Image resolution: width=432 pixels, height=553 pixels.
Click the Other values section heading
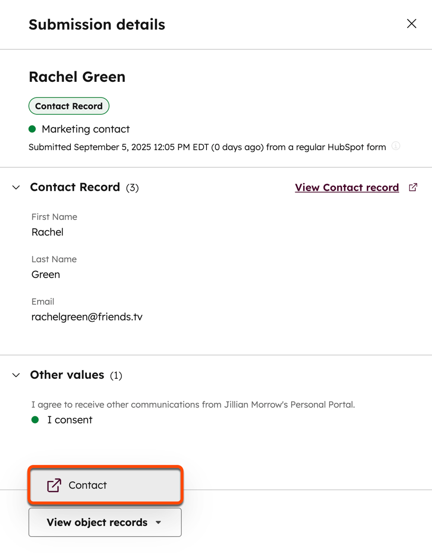[x=67, y=375]
